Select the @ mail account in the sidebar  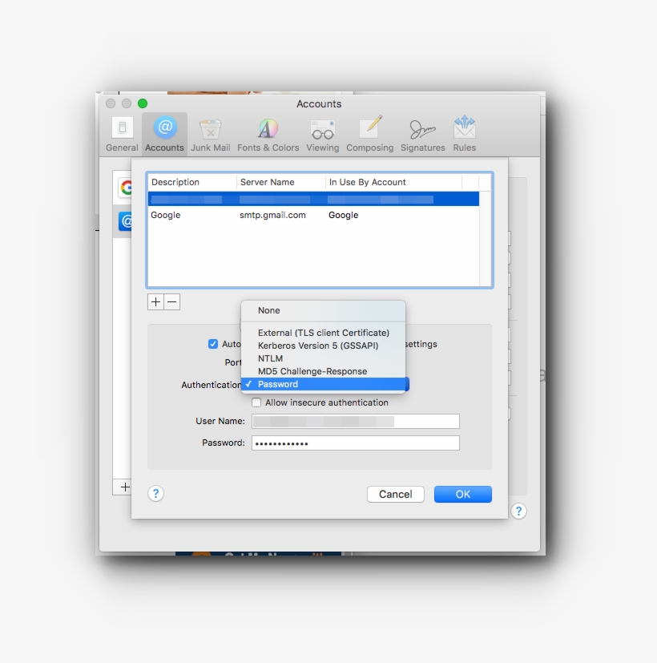point(126,221)
